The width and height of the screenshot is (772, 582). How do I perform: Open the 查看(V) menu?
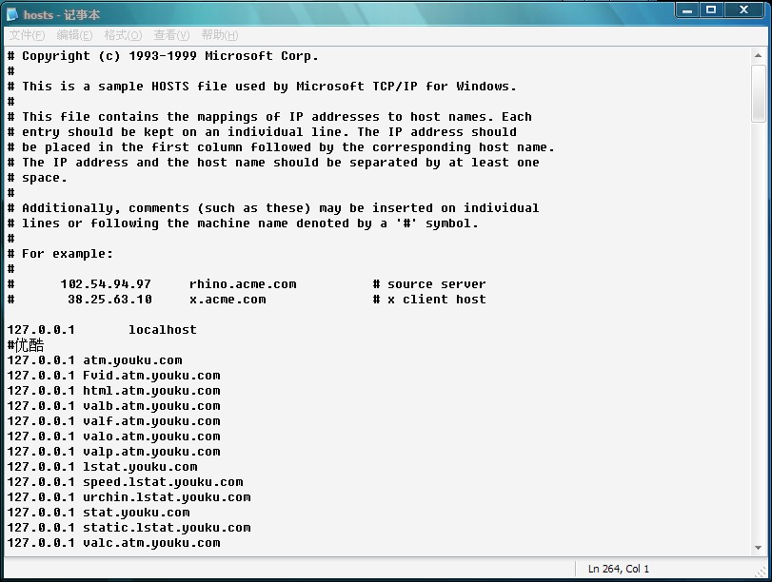coord(171,35)
